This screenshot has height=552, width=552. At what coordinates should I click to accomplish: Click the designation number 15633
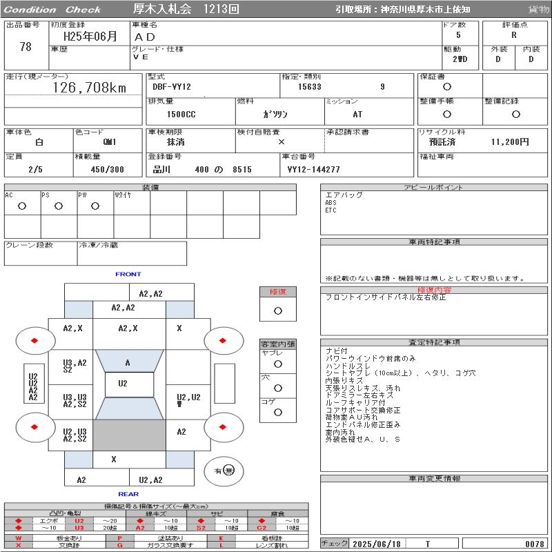coord(310,87)
